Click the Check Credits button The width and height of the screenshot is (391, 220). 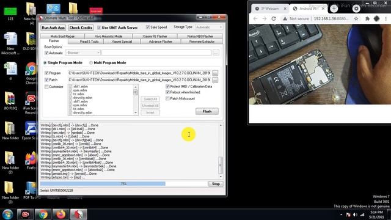point(81,28)
